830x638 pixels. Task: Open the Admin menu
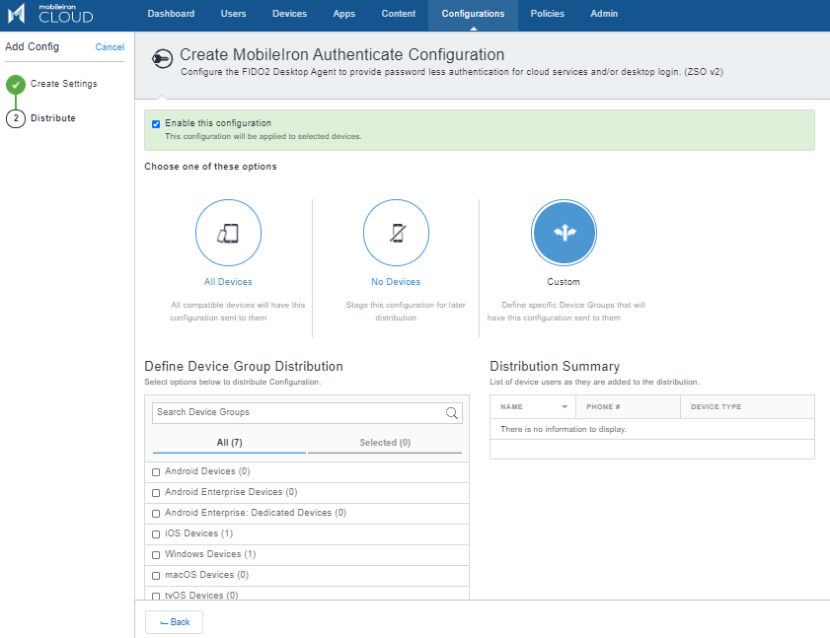604,14
